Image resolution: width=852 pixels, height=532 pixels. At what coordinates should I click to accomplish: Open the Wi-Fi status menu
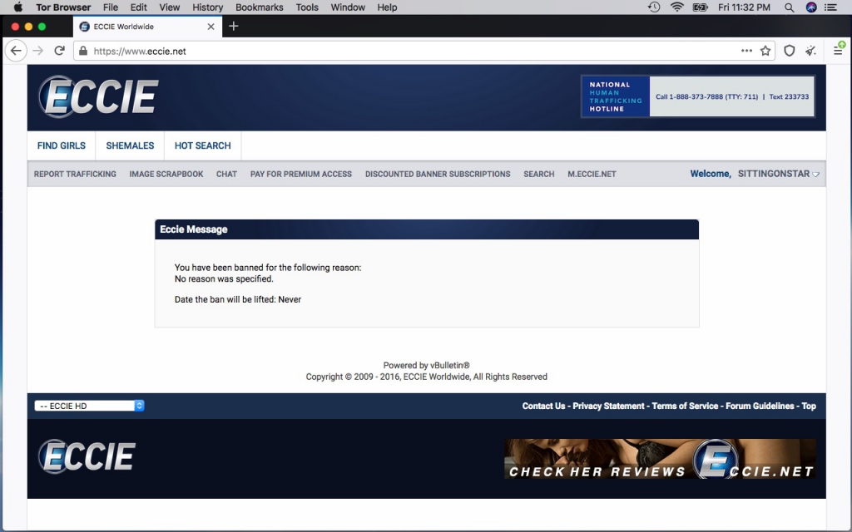[x=677, y=7]
